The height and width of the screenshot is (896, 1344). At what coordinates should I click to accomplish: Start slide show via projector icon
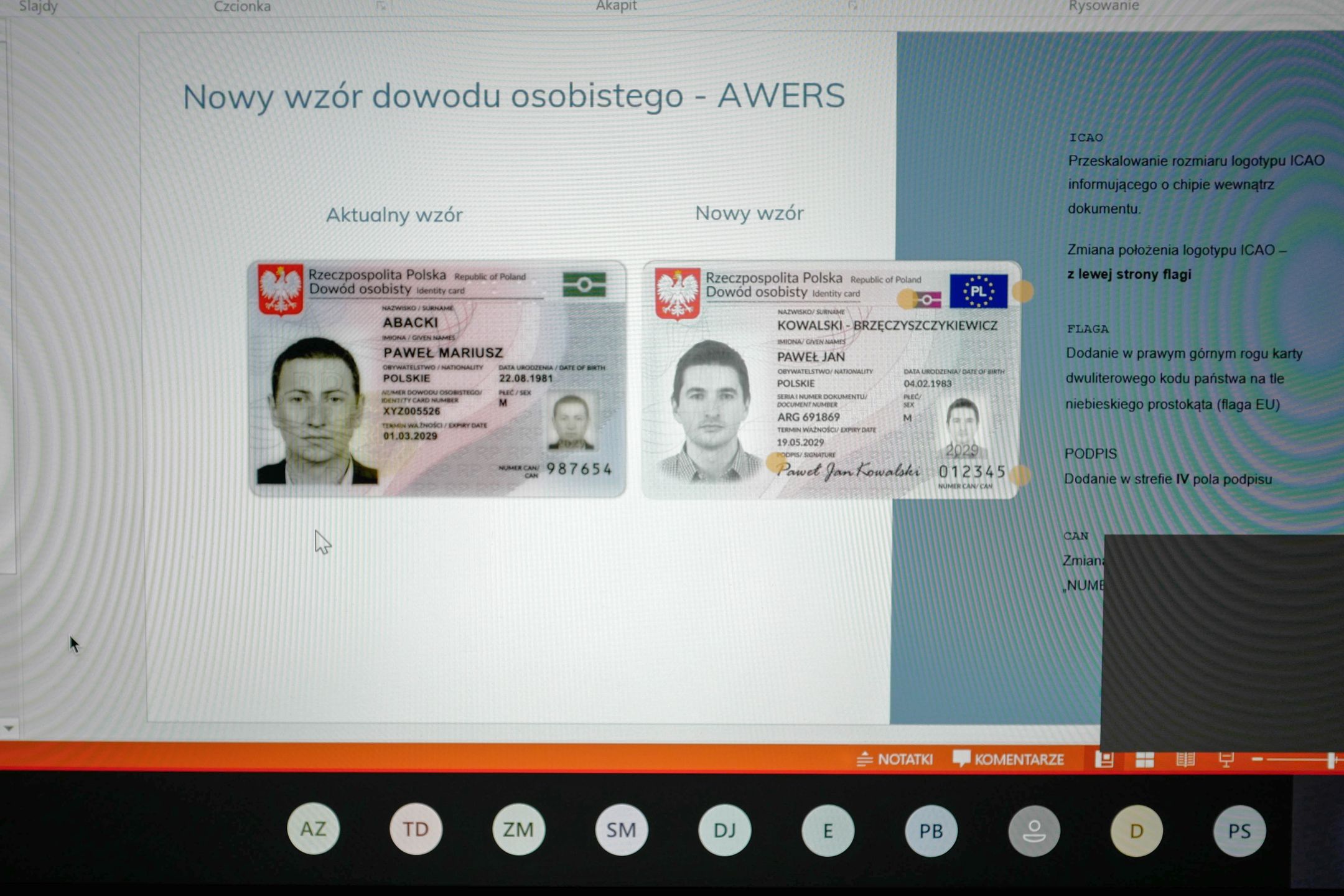(1225, 760)
